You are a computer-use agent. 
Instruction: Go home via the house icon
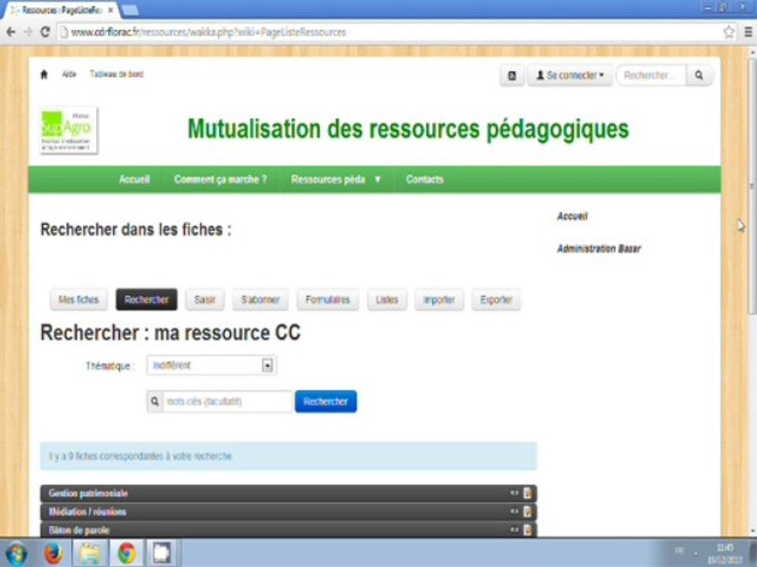click(x=44, y=74)
